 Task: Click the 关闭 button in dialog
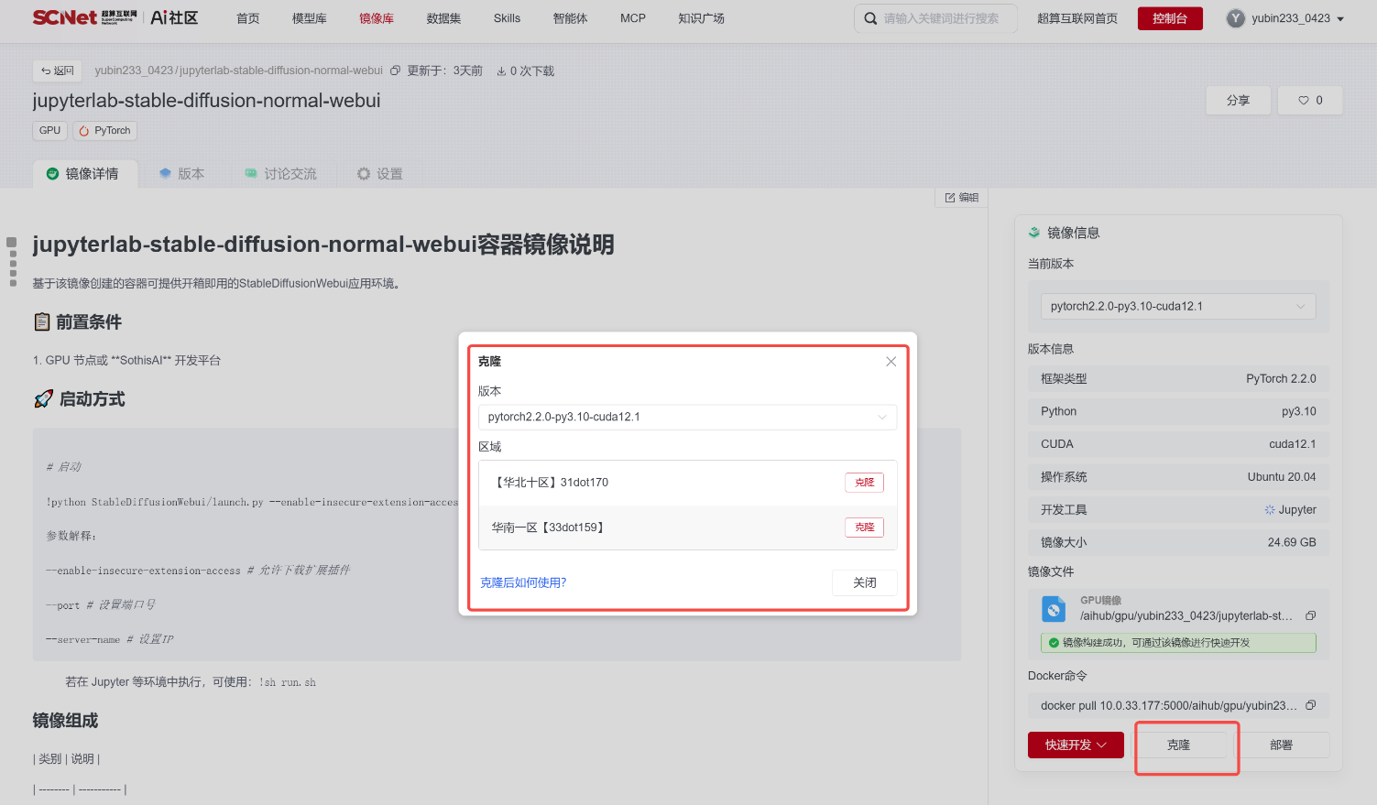(x=864, y=582)
